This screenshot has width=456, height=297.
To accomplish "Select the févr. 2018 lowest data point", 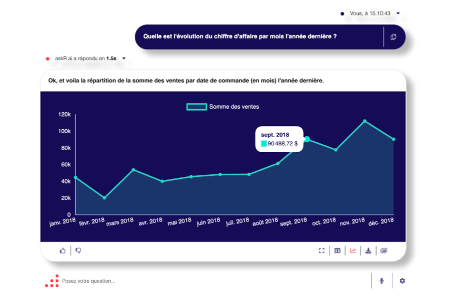I will [105, 198].
